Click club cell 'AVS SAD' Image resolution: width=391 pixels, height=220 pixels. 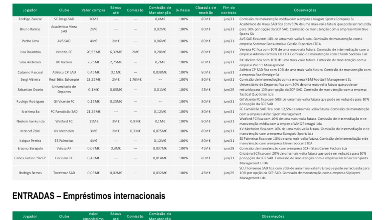tap(64, 41)
